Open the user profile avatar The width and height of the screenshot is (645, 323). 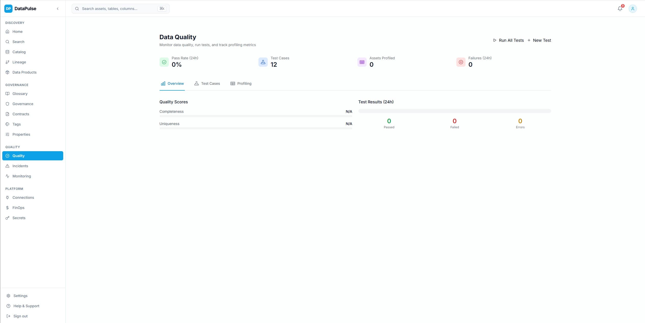(x=633, y=8)
